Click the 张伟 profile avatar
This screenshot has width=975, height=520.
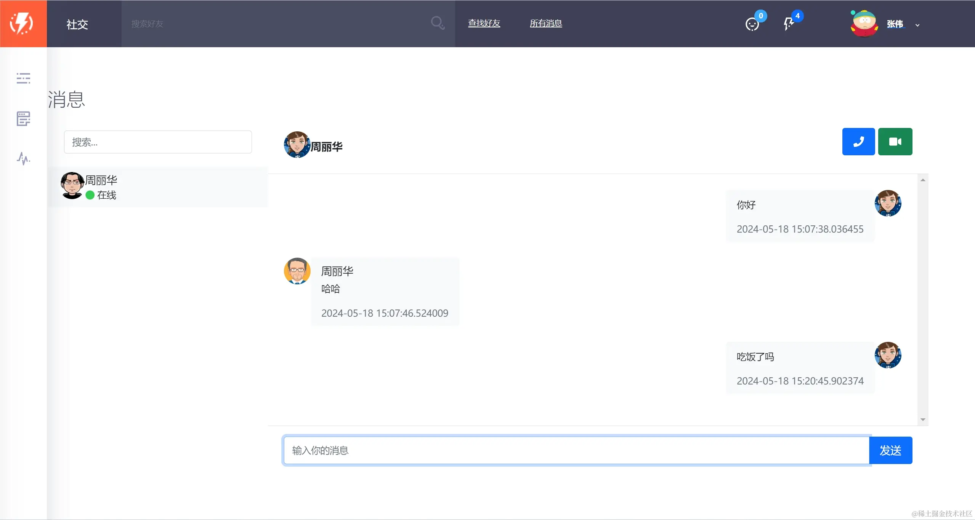(864, 24)
